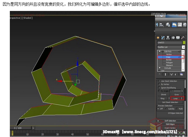The width and height of the screenshot is (188, 137).
Task: Click the Perspective viewport label
Action: click(x=16, y=18)
